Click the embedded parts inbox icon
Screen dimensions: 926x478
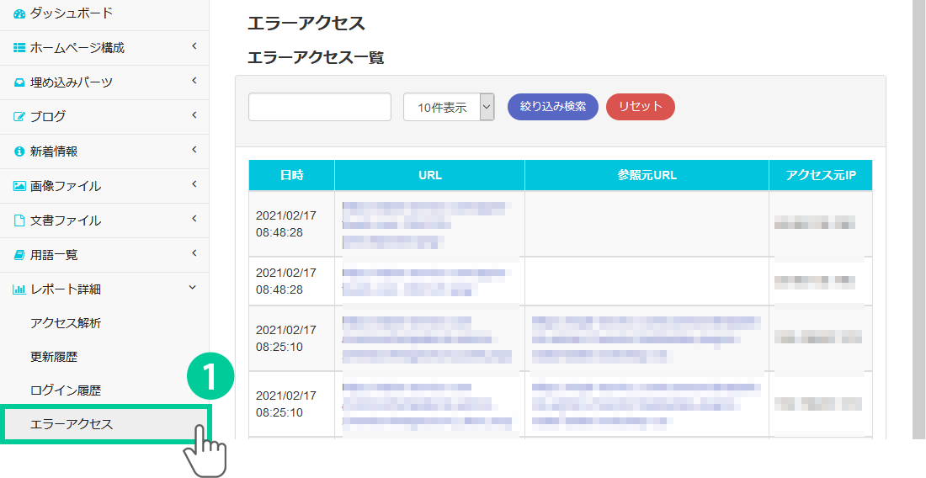point(19,82)
